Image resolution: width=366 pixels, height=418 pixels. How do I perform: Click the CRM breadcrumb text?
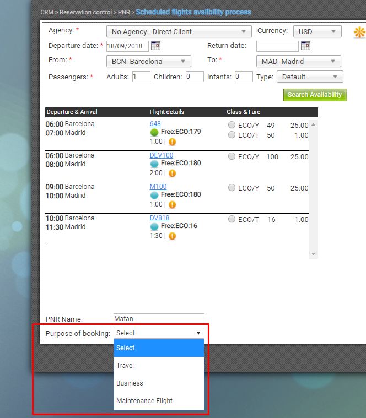(x=47, y=12)
